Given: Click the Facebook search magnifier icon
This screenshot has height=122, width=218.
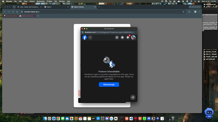Looking at the screenshot, I should (x=90, y=37).
